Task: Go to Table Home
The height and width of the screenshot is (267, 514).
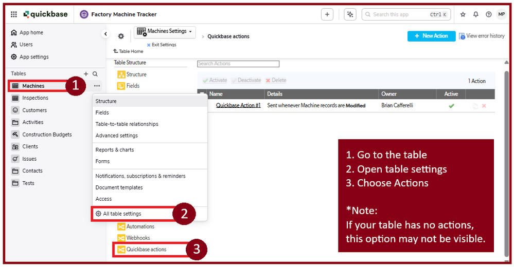Action: click(128, 51)
